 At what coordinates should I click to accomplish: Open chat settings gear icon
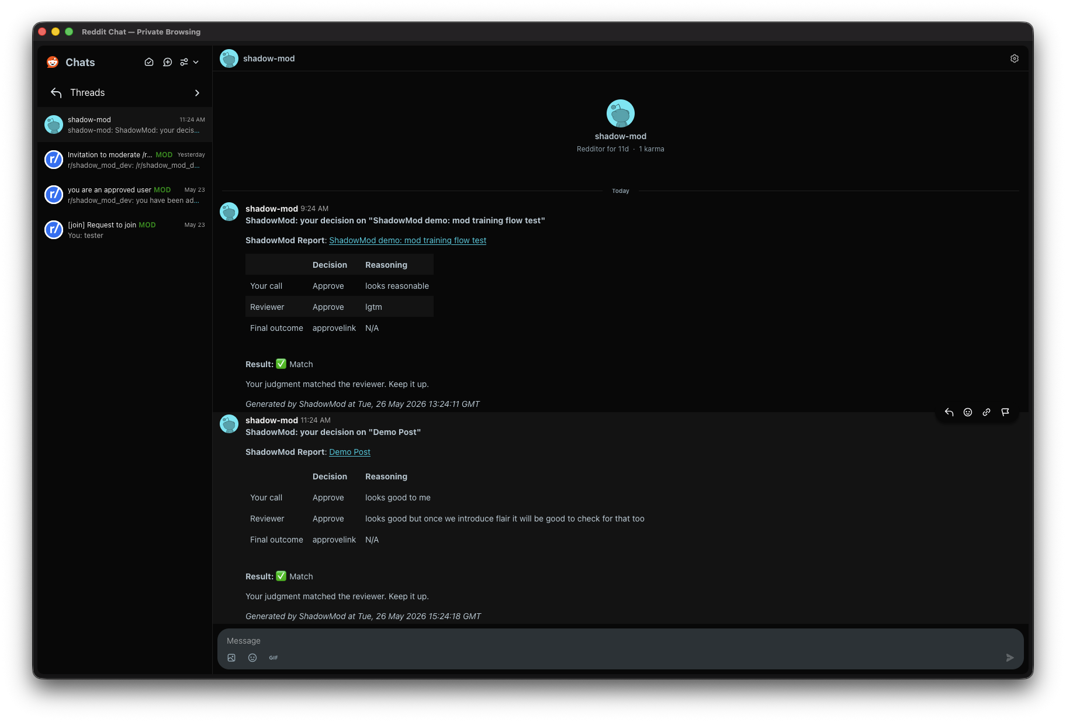click(1015, 58)
